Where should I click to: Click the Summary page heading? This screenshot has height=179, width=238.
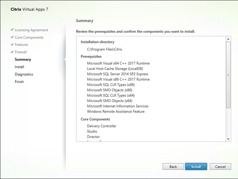tap(85, 21)
